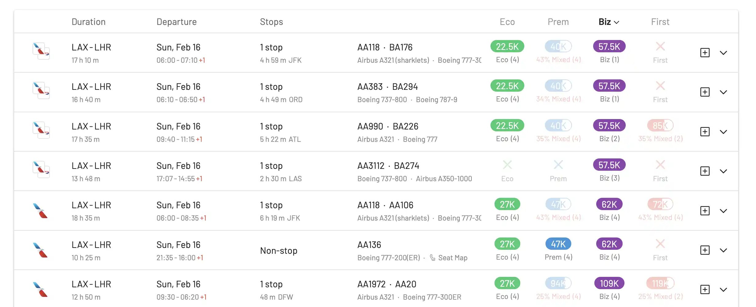Click the plus icon on the AA136 non-stop row
The width and height of the screenshot is (756, 307).
705,250
